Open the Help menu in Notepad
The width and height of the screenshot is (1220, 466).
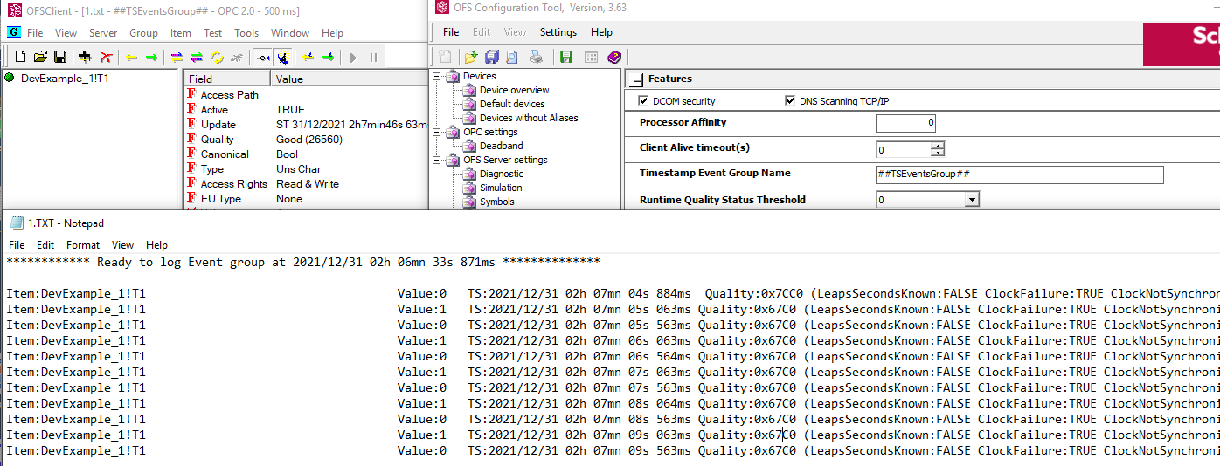tap(156, 245)
